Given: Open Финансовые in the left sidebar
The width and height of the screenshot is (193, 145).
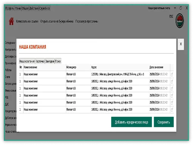Looking at the screenshot, I should pos(11,90).
